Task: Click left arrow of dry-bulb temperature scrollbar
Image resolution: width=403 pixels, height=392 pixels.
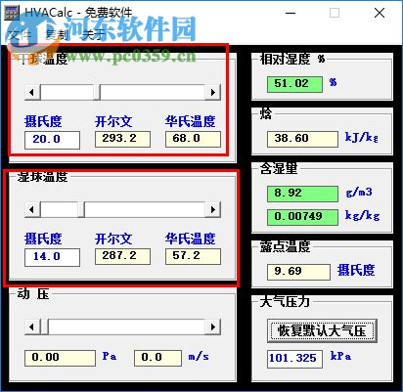Action: click(x=32, y=92)
